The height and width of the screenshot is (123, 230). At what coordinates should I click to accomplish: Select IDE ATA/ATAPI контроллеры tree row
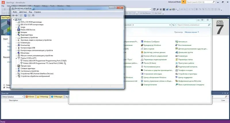tap(32, 25)
